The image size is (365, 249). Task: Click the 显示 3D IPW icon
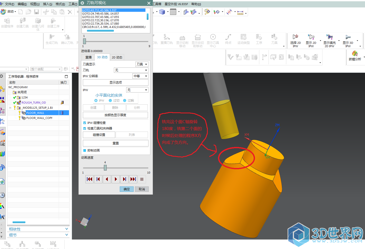pyautogui.click(x=348, y=37)
